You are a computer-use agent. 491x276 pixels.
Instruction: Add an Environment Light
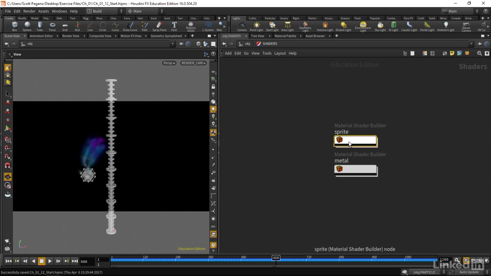pyautogui.click(x=362, y=27)
